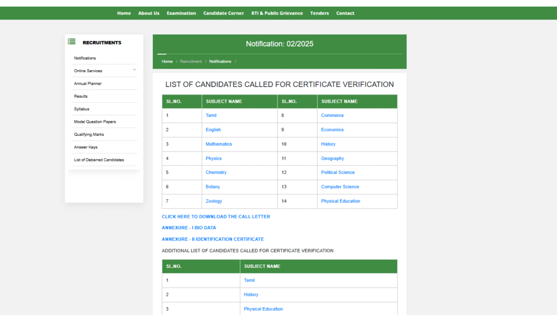Open the Examination menu
This screenshot has width=557, height=315.
181,13
